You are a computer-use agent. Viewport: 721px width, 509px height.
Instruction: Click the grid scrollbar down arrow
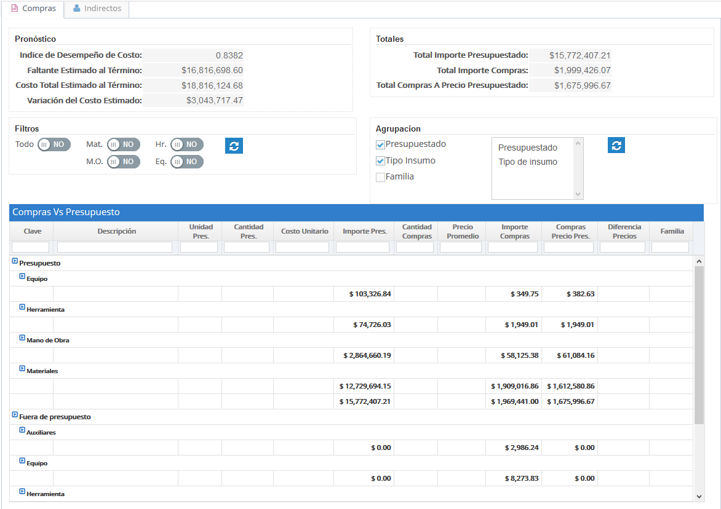coord(699,495)
